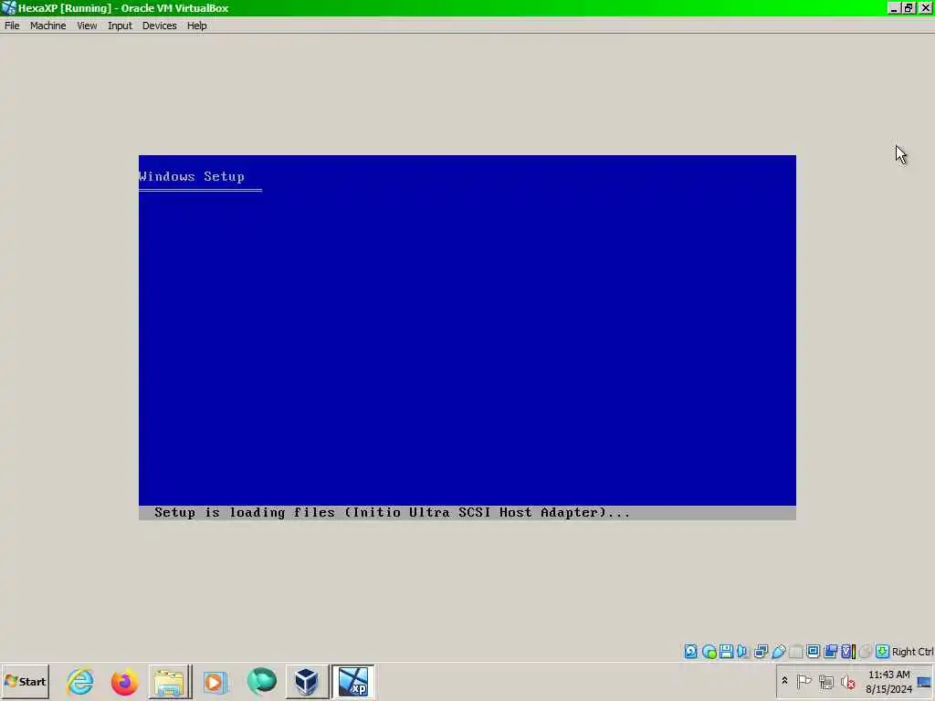Click the recording status icon

830,652
